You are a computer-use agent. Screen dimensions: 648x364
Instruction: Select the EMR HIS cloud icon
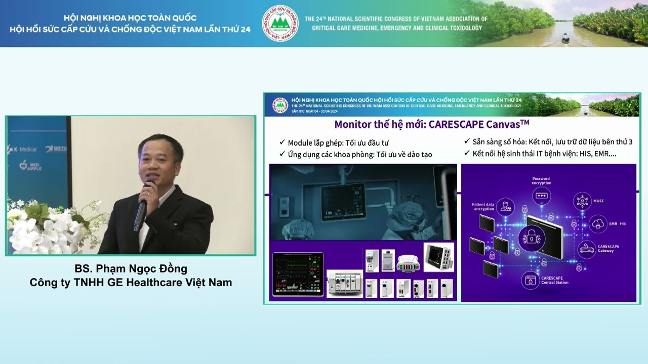[598, 224]
